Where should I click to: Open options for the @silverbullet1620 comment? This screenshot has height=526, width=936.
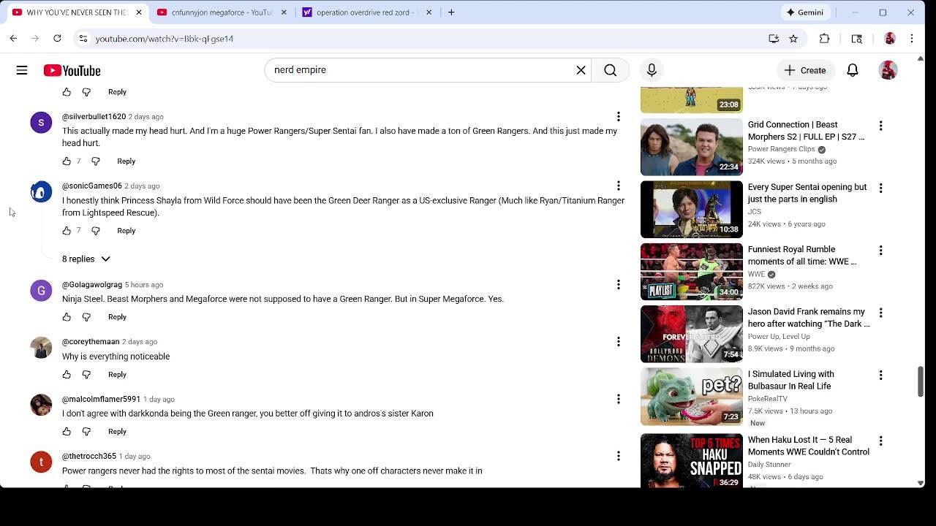coord(619,116)
